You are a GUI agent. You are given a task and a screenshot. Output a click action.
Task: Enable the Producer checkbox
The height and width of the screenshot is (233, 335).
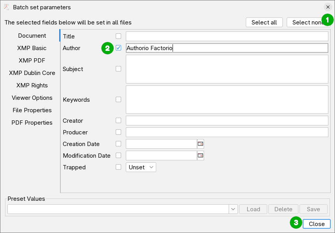tap(118, 132)
